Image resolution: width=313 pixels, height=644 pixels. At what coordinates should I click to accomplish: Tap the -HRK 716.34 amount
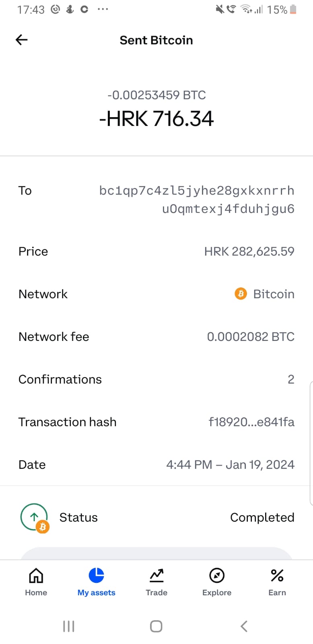156,119
